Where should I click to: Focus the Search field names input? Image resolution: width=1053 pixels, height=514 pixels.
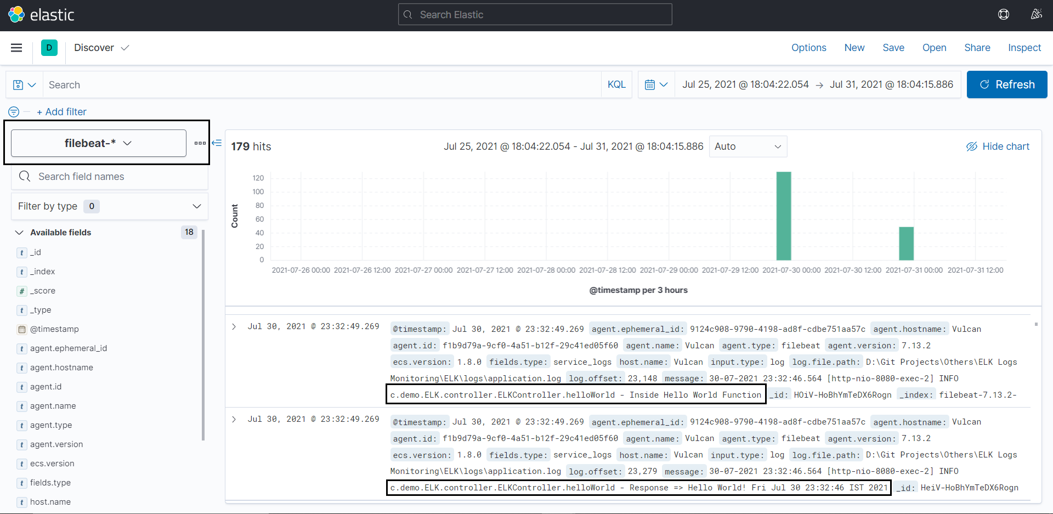point(110,177)
